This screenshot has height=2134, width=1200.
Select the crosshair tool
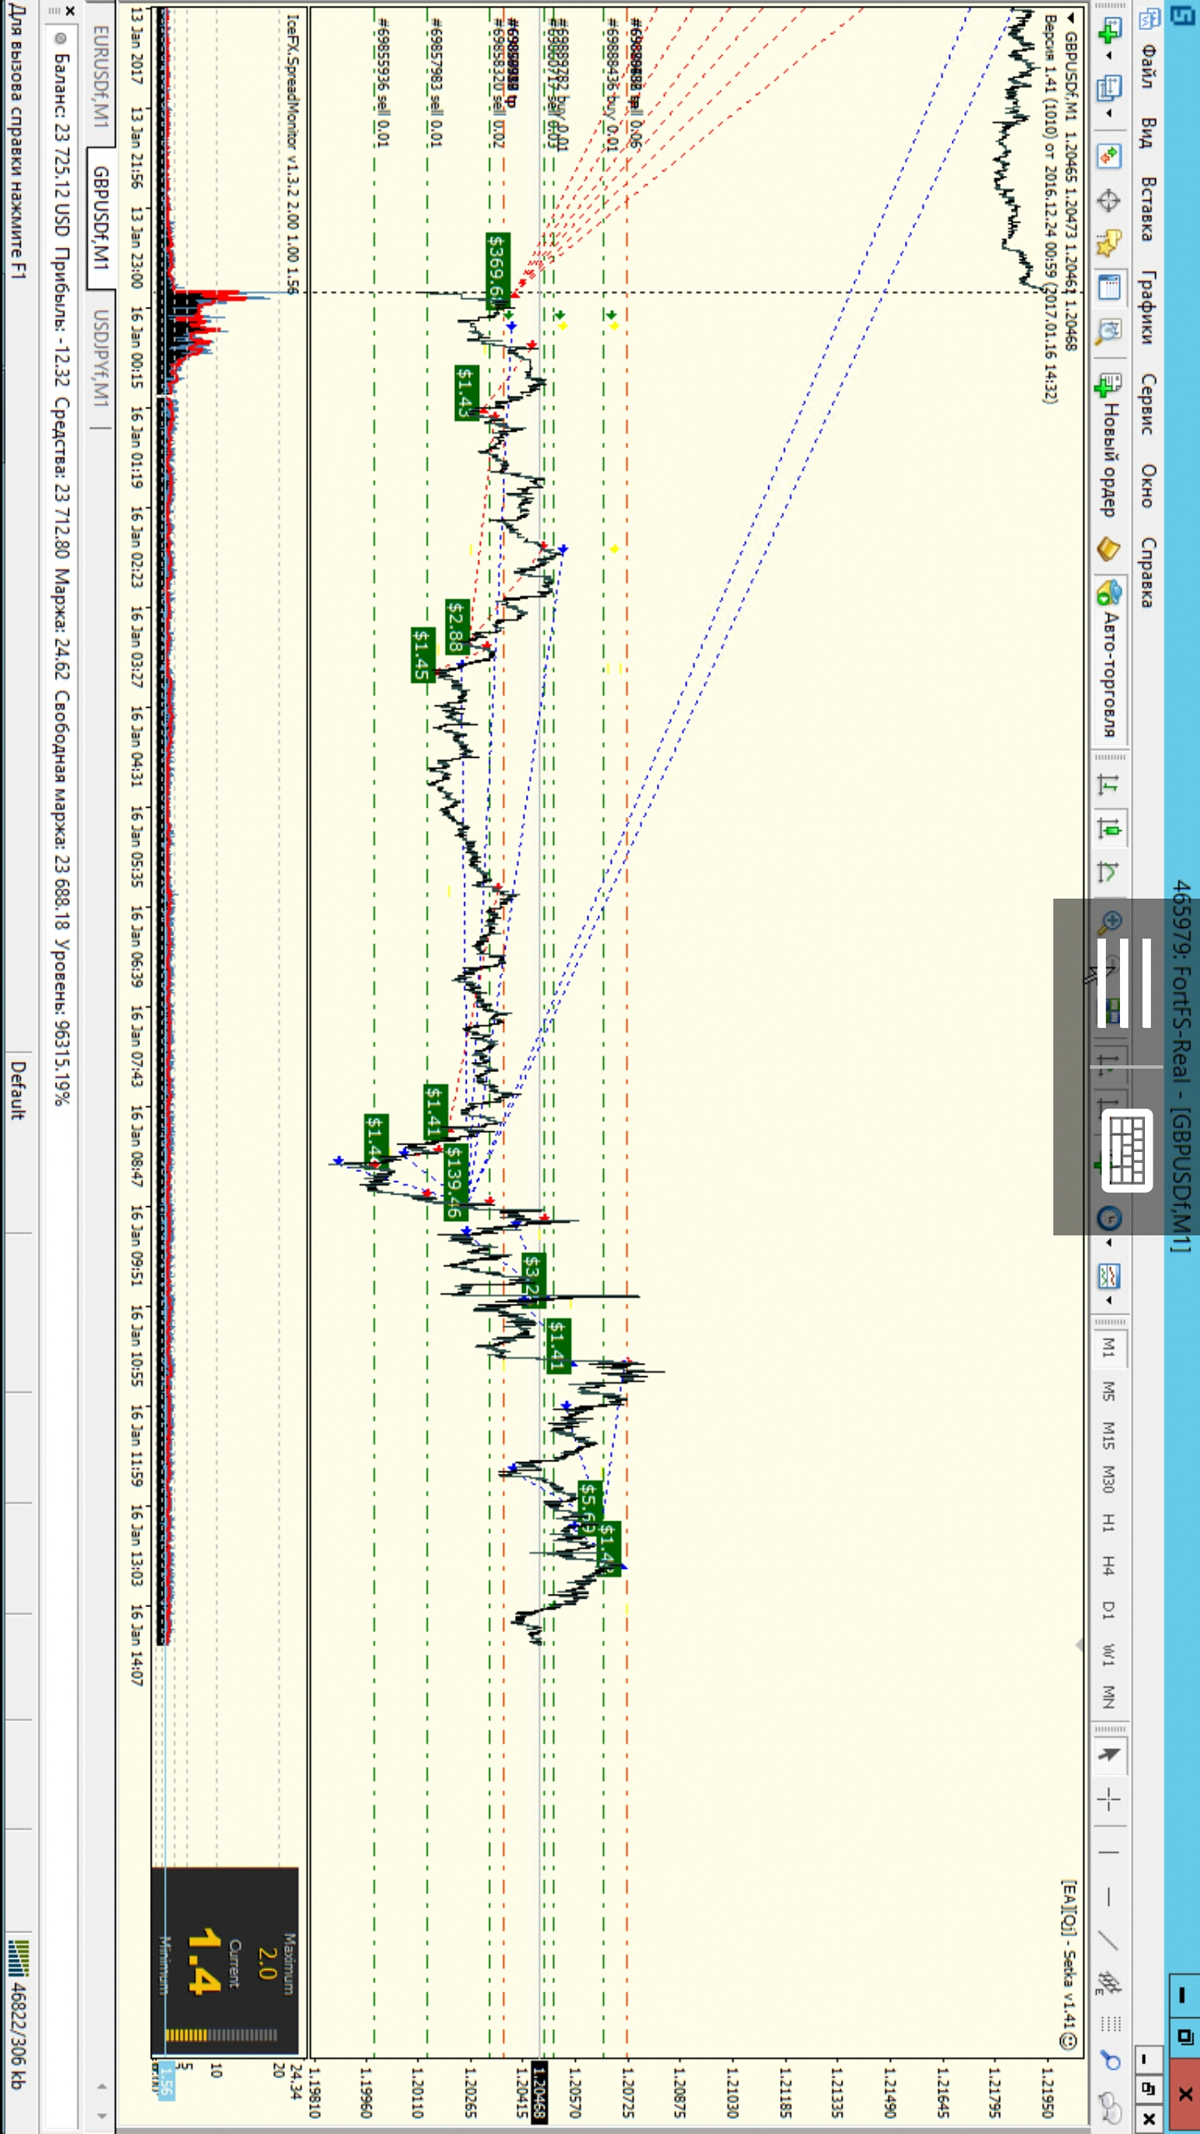point(1109,1801)
